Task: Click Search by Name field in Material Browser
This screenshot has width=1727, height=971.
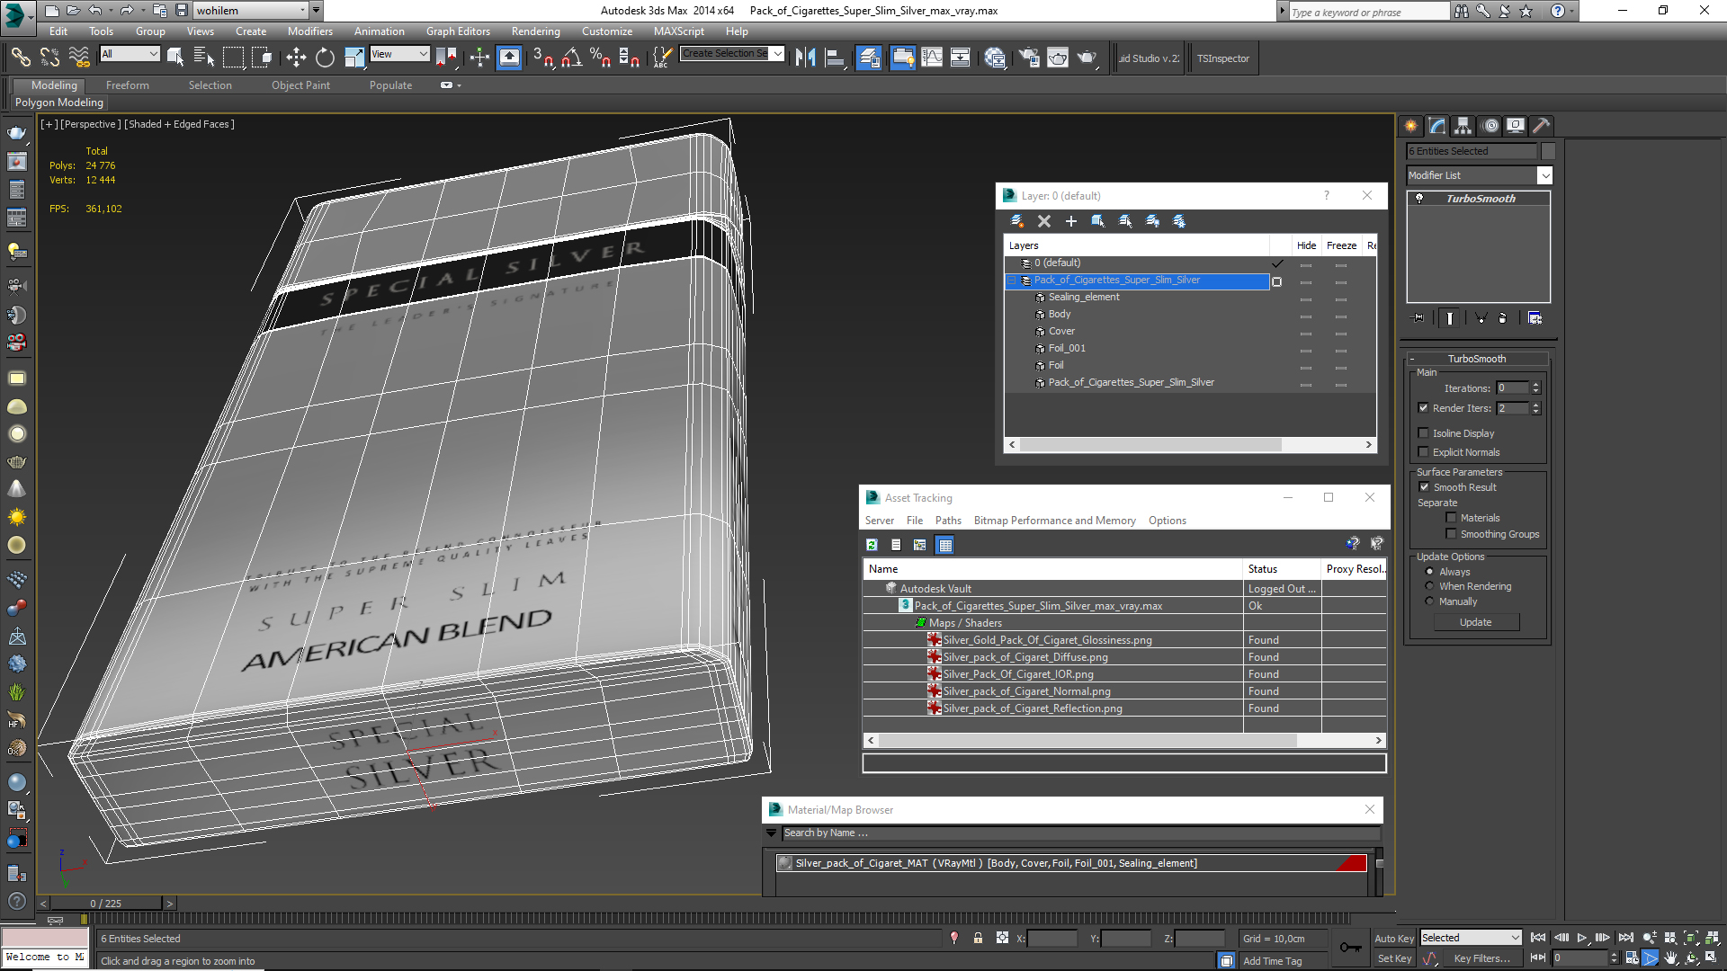Action: click(1080, 833)
